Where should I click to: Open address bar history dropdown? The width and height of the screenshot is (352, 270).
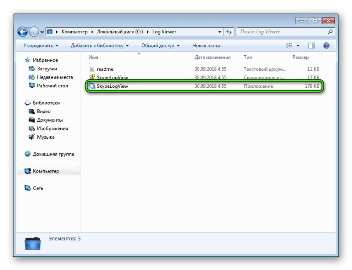pyautogui.click(x=220, y=32)
